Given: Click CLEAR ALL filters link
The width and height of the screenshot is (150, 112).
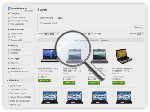Looking at the screenshot, I should (x=29, y=11).
